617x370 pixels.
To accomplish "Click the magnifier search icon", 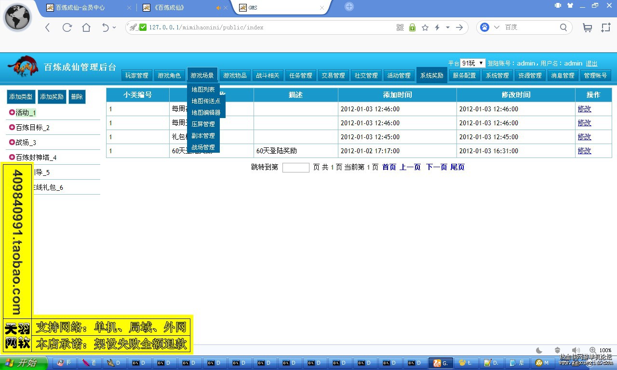I will [563, 27].
